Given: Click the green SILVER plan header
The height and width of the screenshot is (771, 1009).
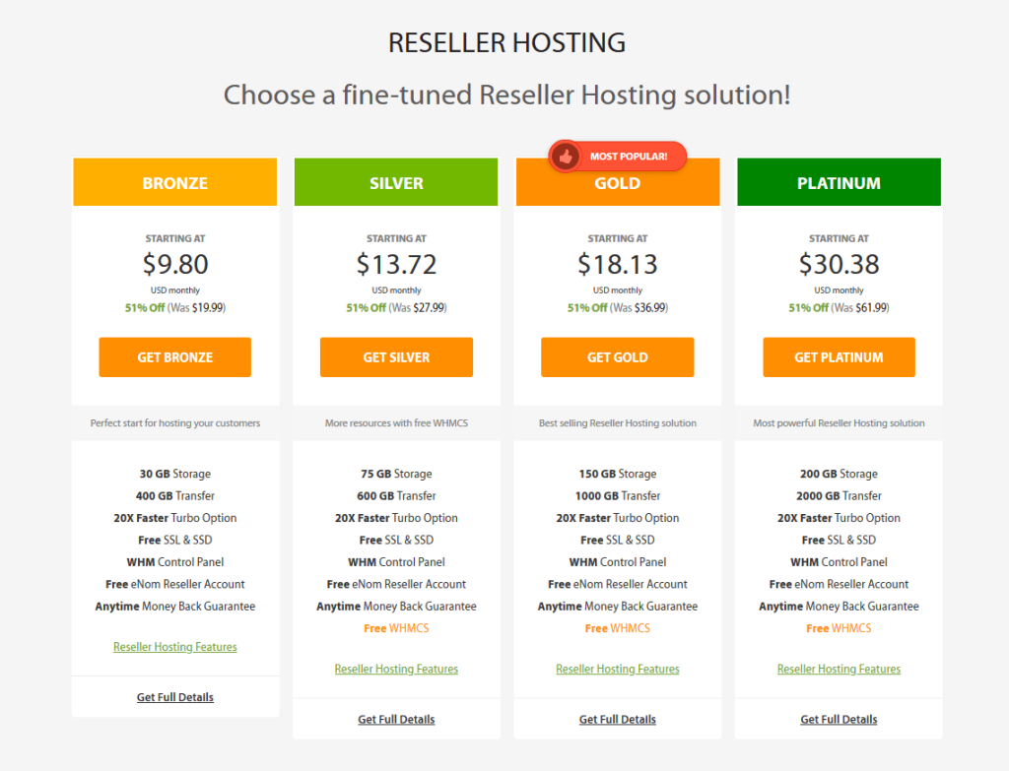Looking at the screenshot, I should click(396, 183).
